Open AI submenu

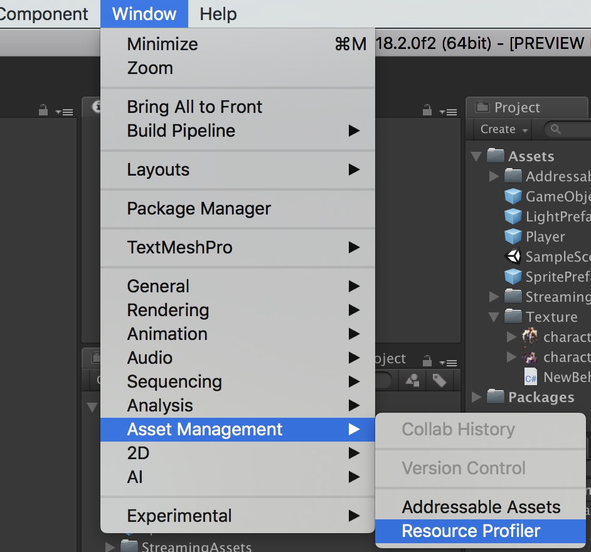(237, 477)
